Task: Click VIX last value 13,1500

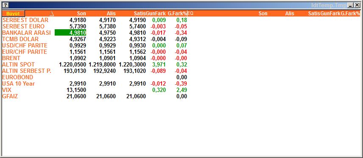Action: 76,90
